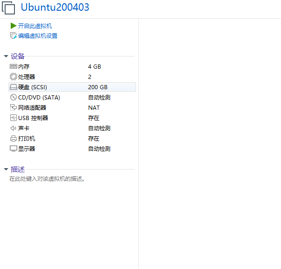Click the display monitor icon
This screenshot has width=281, height=269.
coord(14,149)
